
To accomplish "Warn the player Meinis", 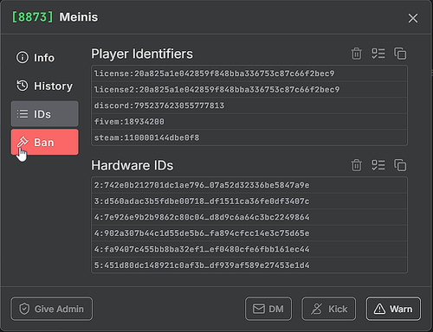I will (393, 309).
